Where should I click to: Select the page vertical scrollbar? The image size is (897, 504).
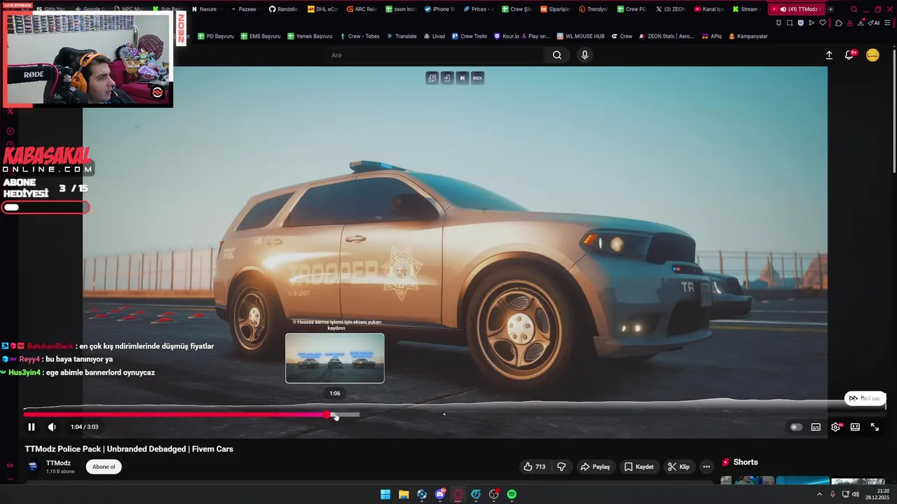click(893, 109)
